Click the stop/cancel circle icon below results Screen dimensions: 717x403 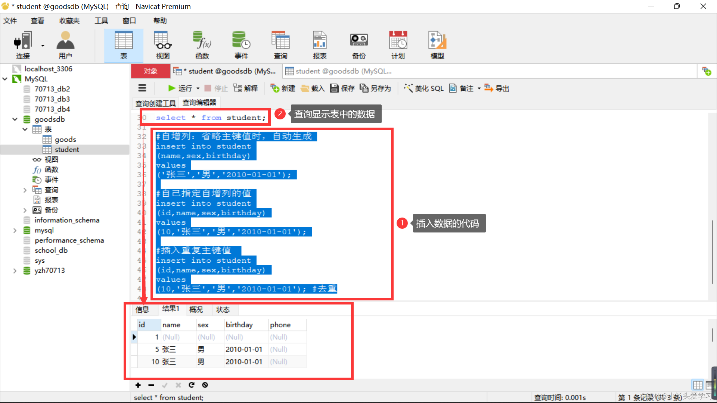pyautogui.click(x=205, y=385)
